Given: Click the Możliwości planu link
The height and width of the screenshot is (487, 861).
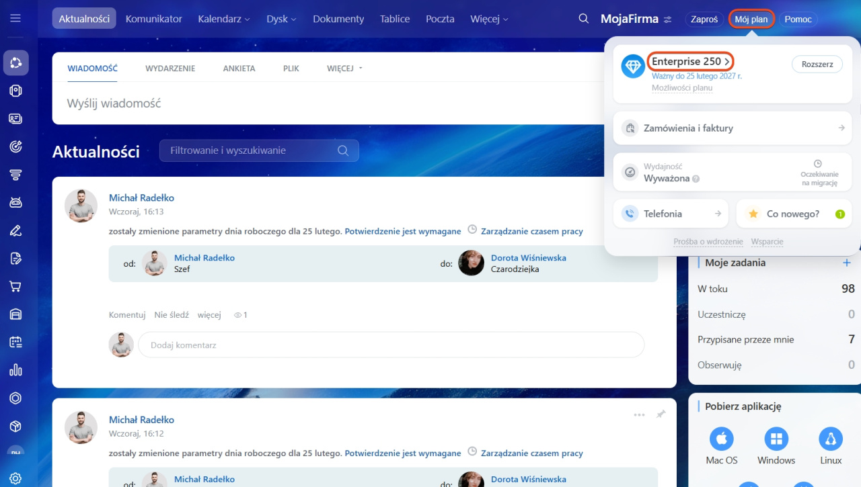Looking at the screenshot, I should [681, 88].
